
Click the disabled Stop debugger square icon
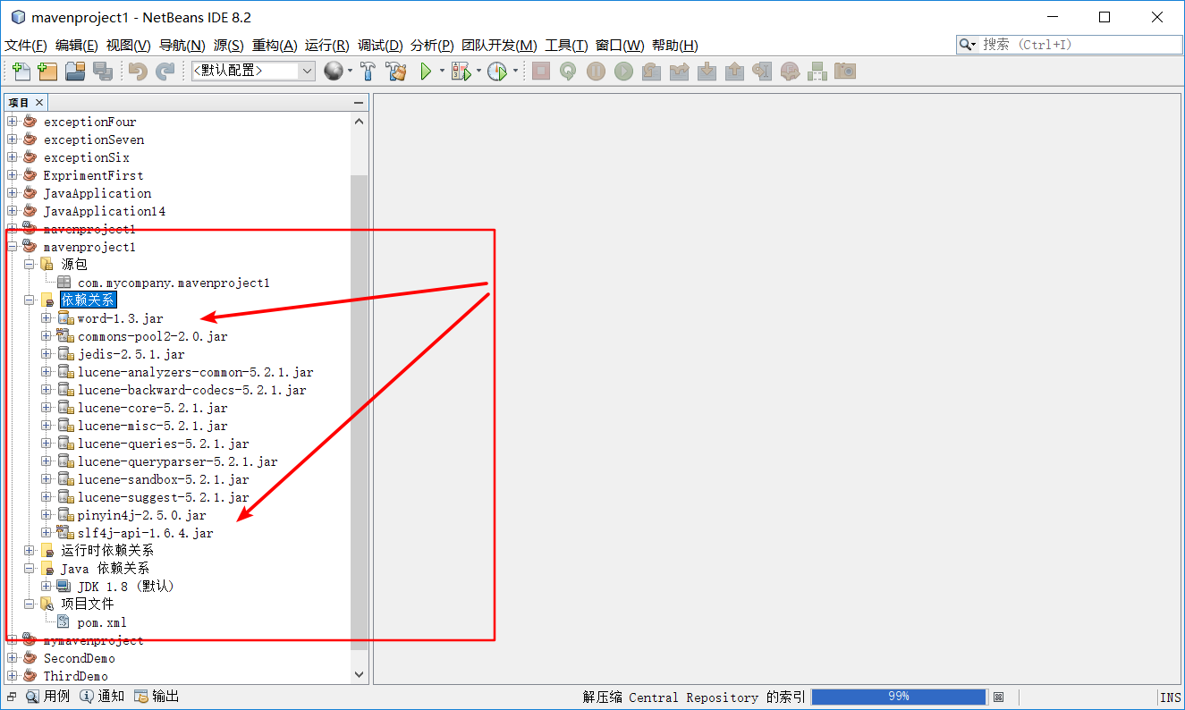point(540,72)
